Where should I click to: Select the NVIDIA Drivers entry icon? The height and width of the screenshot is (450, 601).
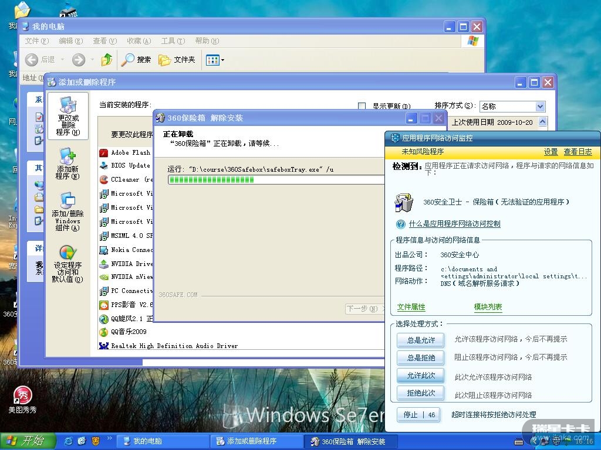pos(103,264)
